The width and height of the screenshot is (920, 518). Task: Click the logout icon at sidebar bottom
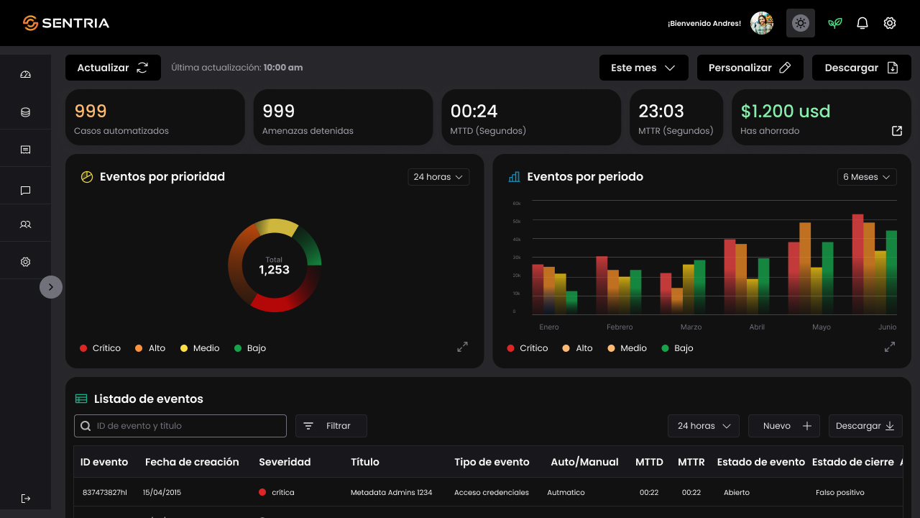(x=26, y=499)
